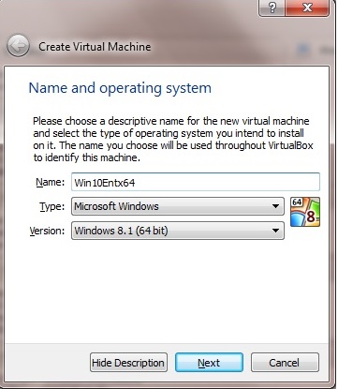Viewport: 338px width, 389px height.
Task: Click the Windows 8 64-bit OS icon
Action: click(305, 212)
